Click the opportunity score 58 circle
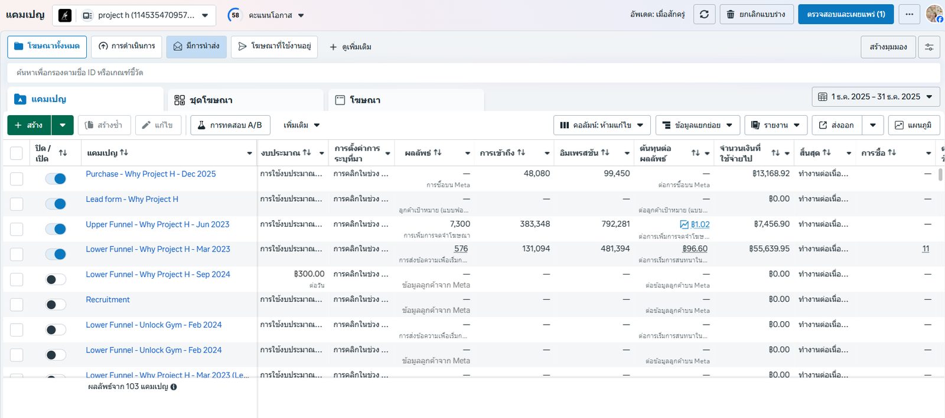This screenshot has width=945, height=418. (x=235, y=15)
